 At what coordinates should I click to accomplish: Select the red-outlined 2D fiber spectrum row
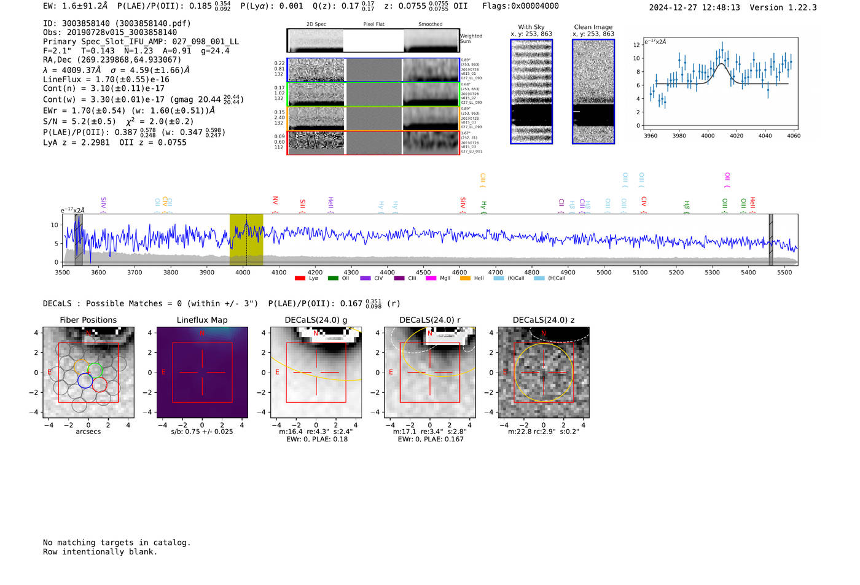coord(373,142)
